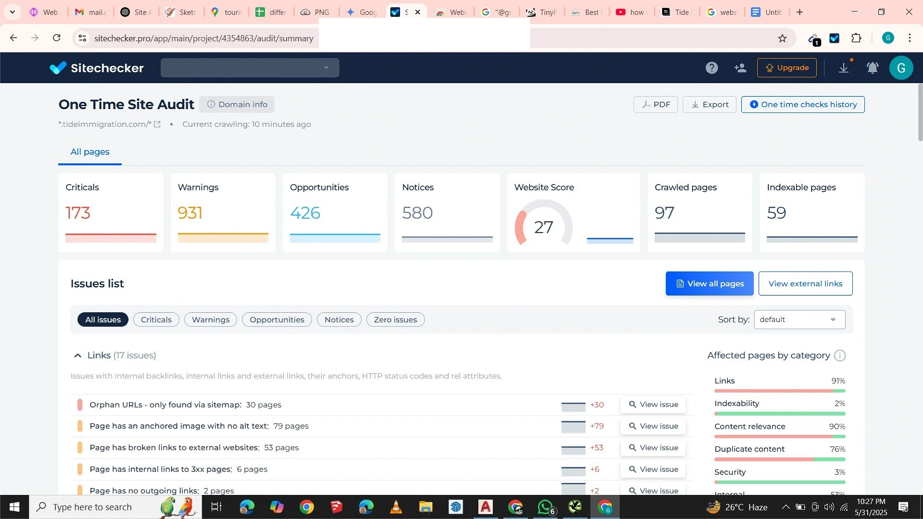Open the Sitechecker browser extension icon
Viewport: 923px width, 519px height.
tap(835, 38)
